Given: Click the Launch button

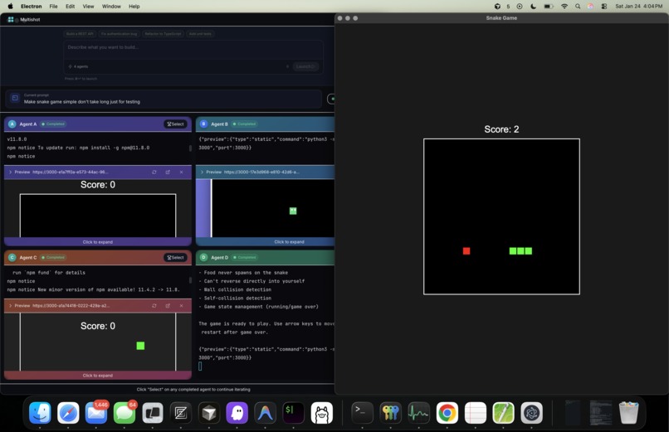Looking at the screenshot, I should 305,66.
